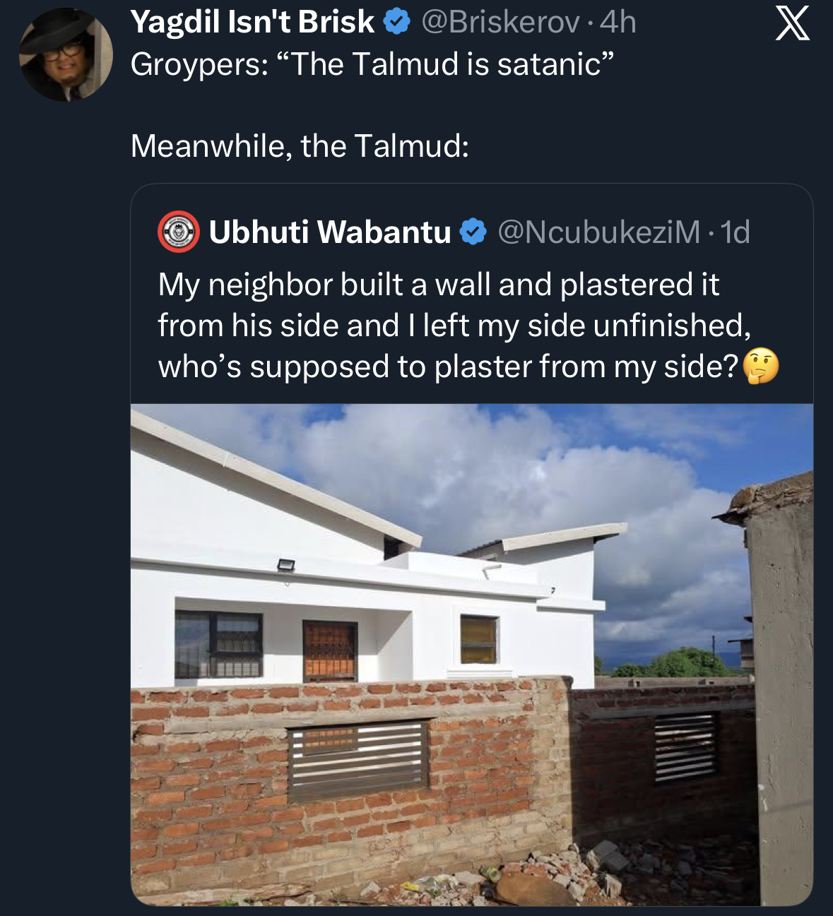Open Ubhuti Wabantu's round profile avatar

178,232
